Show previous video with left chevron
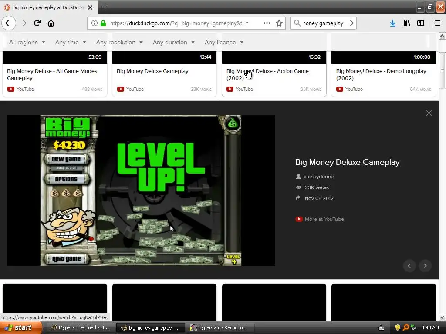This screenshot has height=334, width=446. pyautogui.click(x=409, y=266)
